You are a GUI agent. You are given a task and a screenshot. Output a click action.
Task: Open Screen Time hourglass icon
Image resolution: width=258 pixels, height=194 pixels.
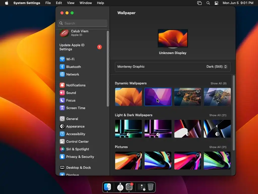[x=62, y=108]
